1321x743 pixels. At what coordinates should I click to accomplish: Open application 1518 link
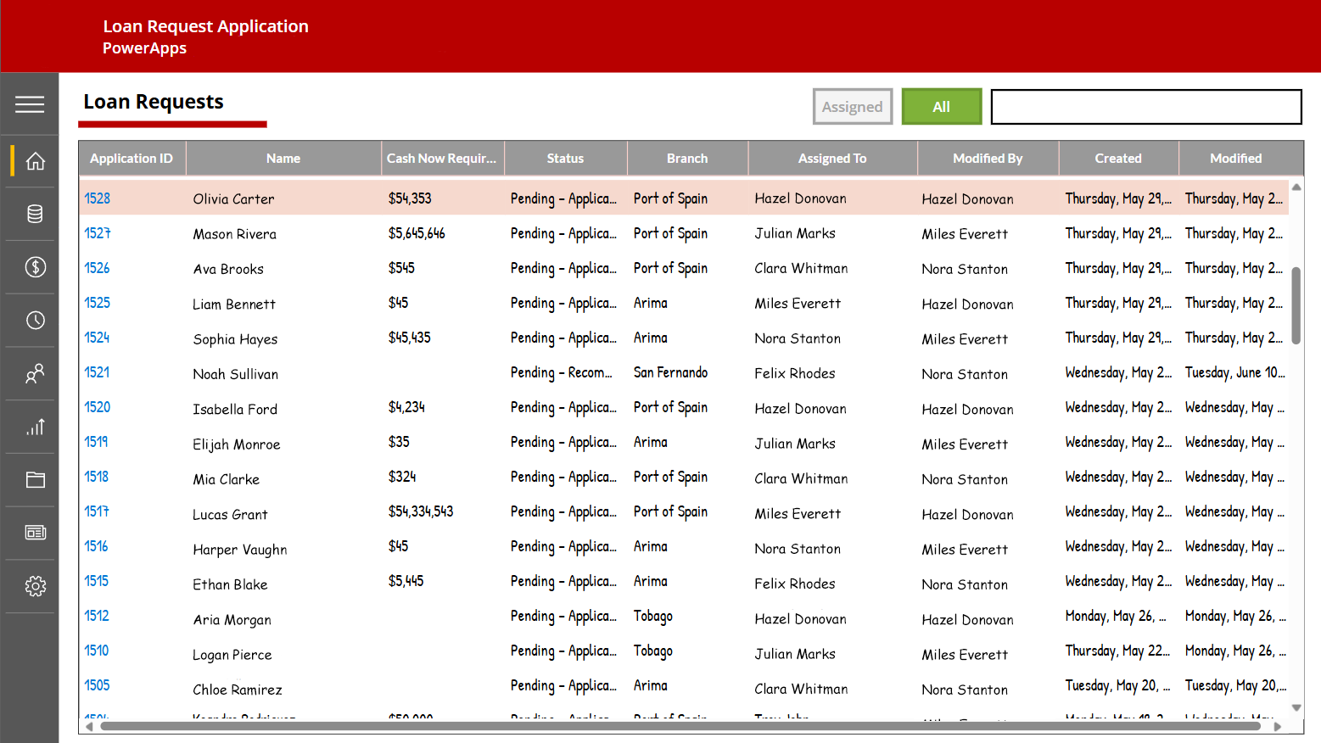coord(96,477)
